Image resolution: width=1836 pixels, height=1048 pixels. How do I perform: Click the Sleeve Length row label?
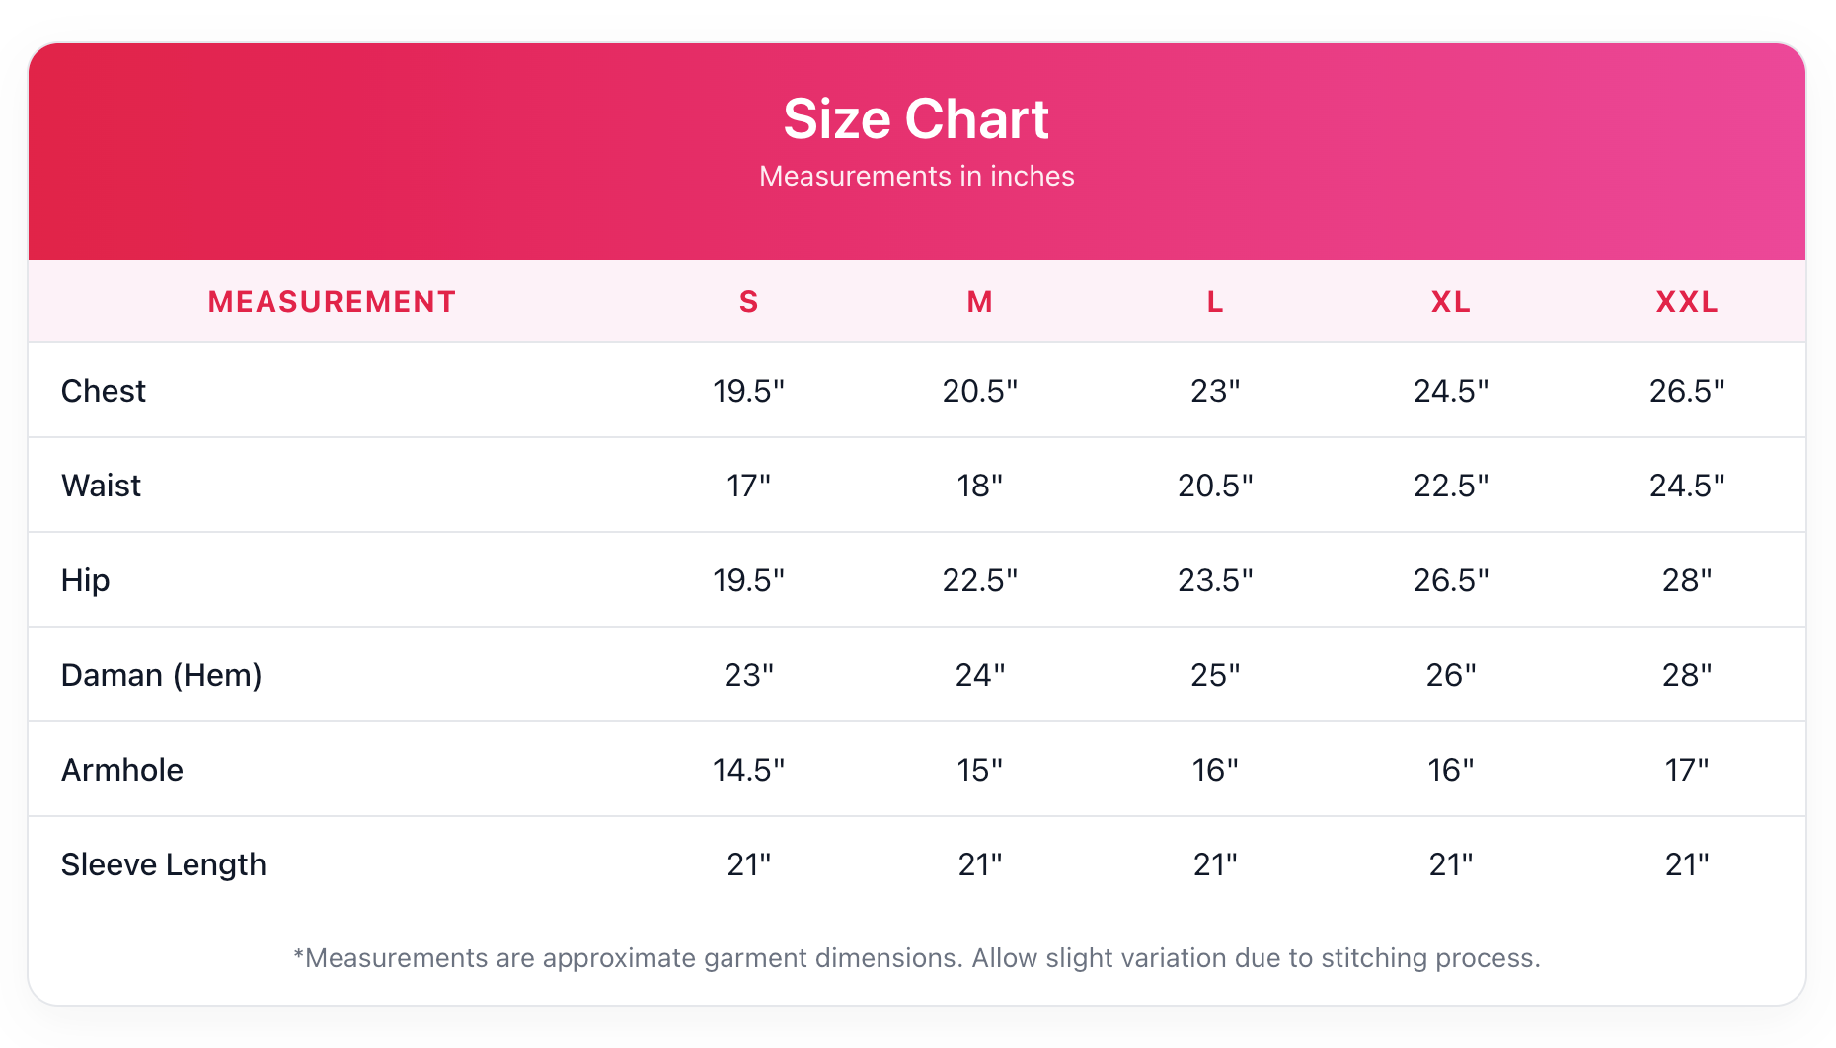pos(164,864)
